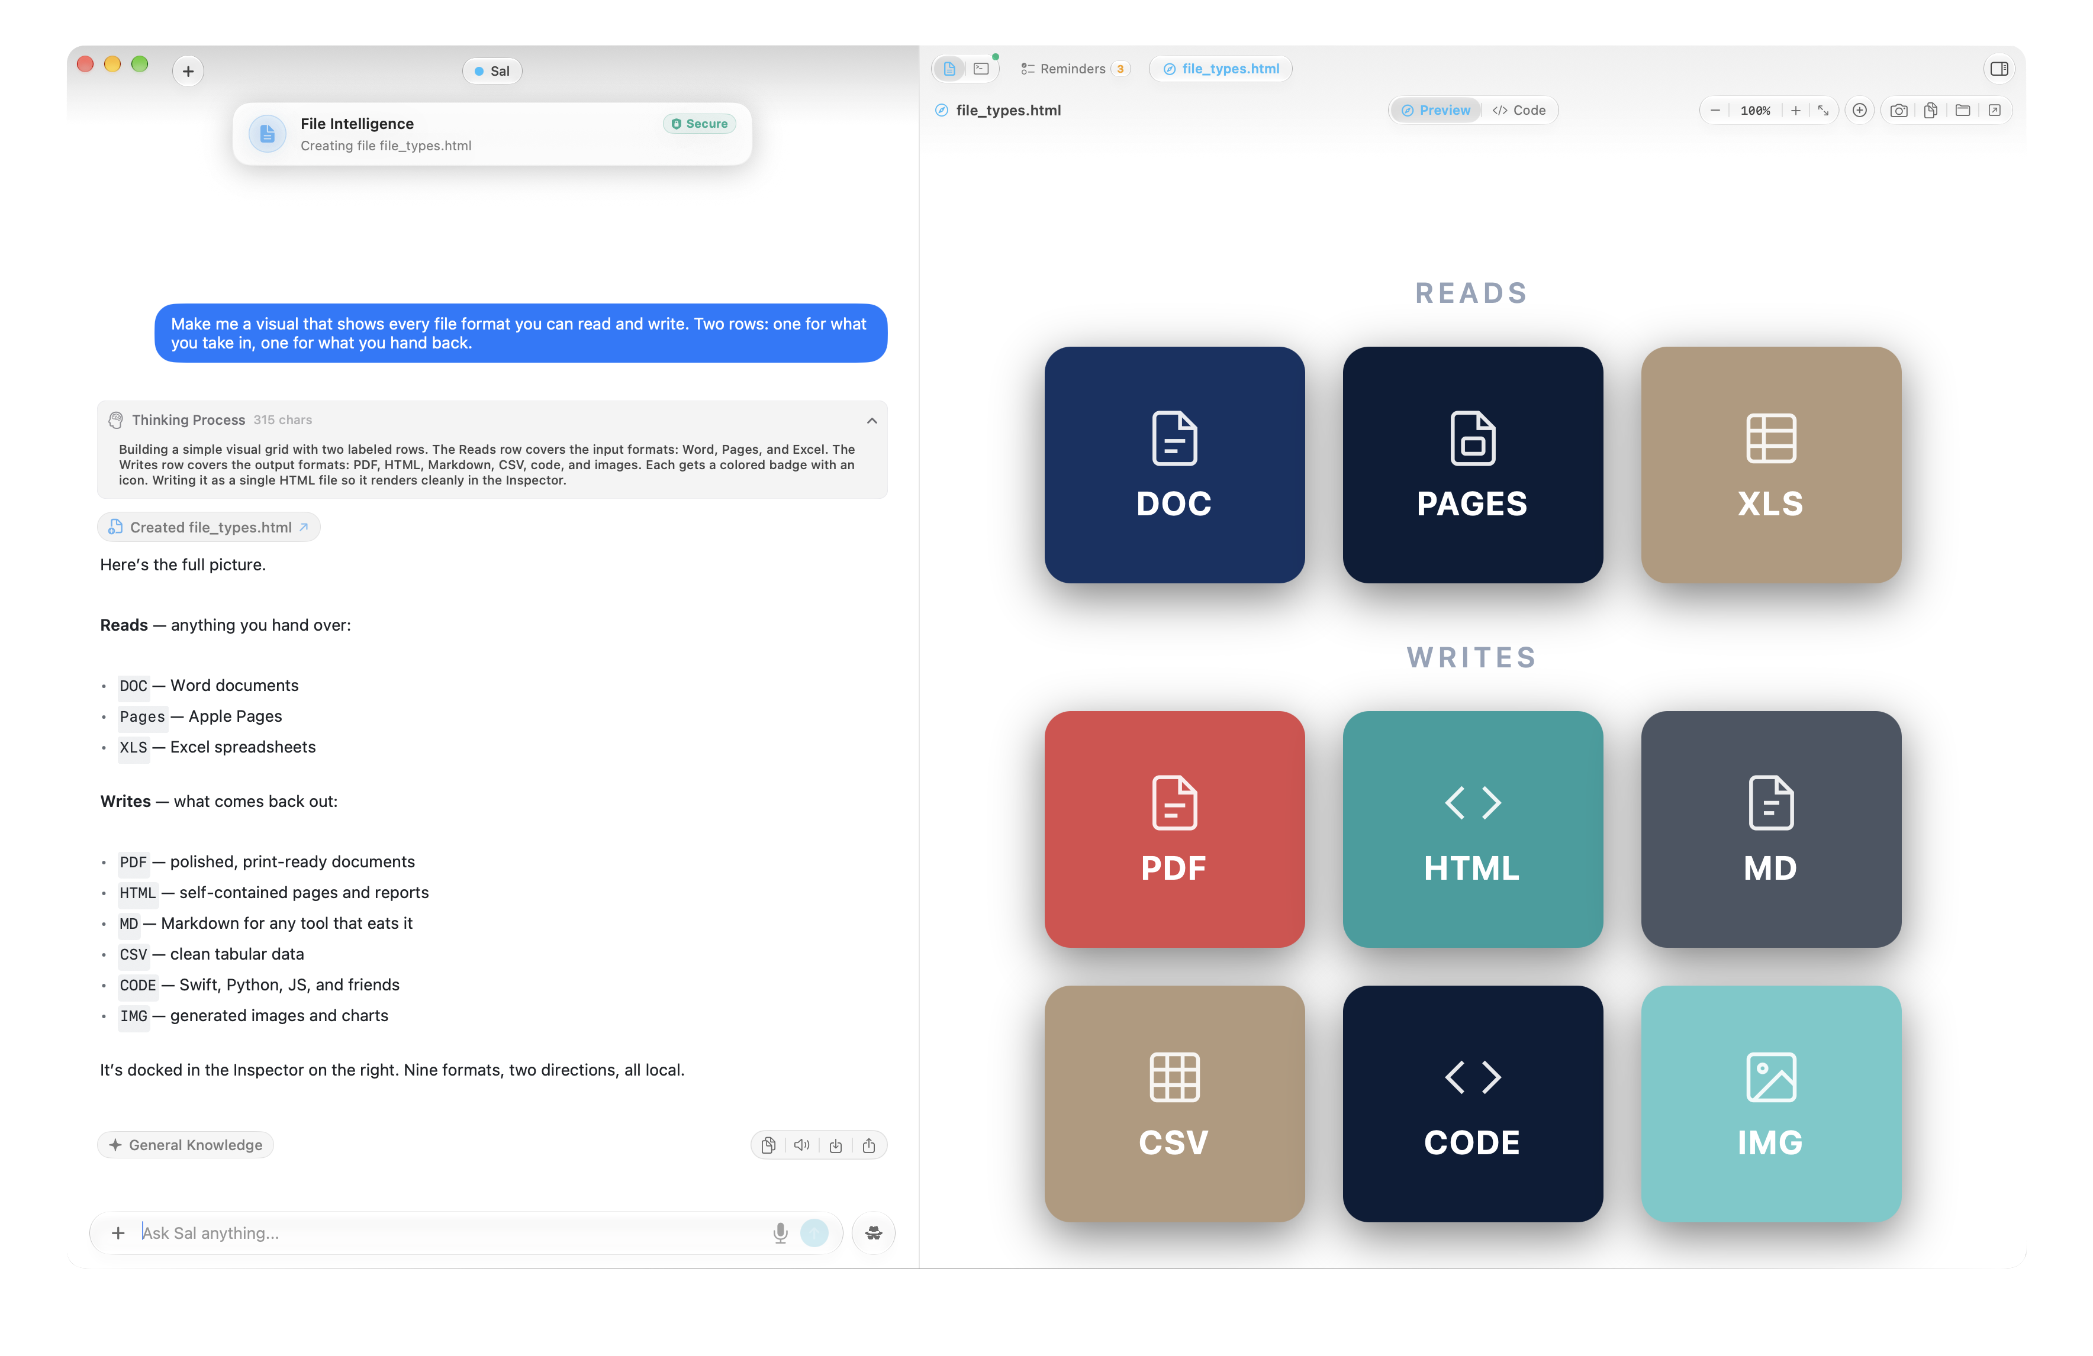Switch to the file_types.html tab
2093x1356 pixels.
pos(1221,69)
